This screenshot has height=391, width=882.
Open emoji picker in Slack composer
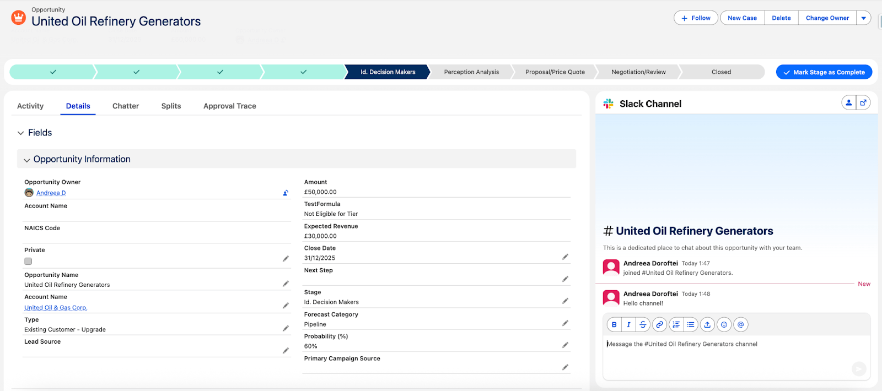[724, 325]
